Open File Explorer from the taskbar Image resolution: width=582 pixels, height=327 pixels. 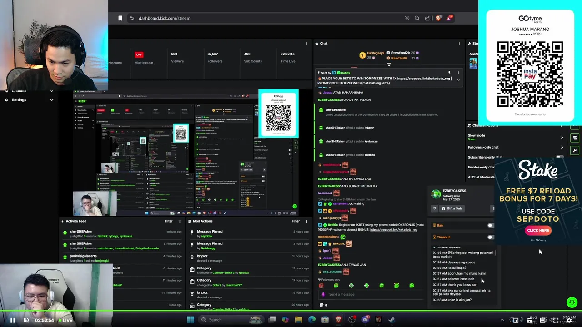click(x=298, y=320)
